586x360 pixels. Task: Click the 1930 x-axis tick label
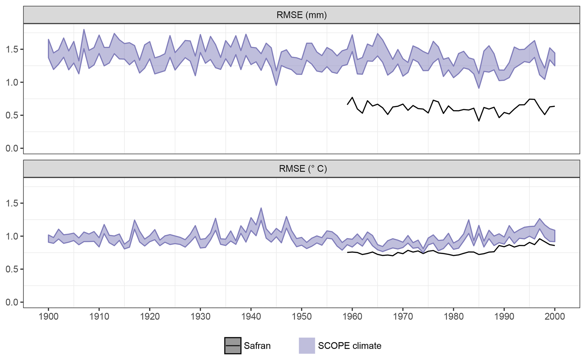point(200,316)
